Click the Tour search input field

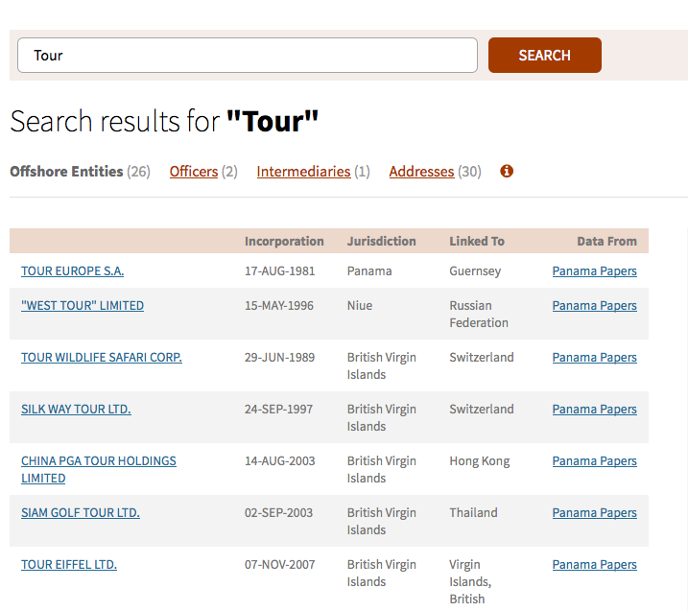[x=248, y=56]
